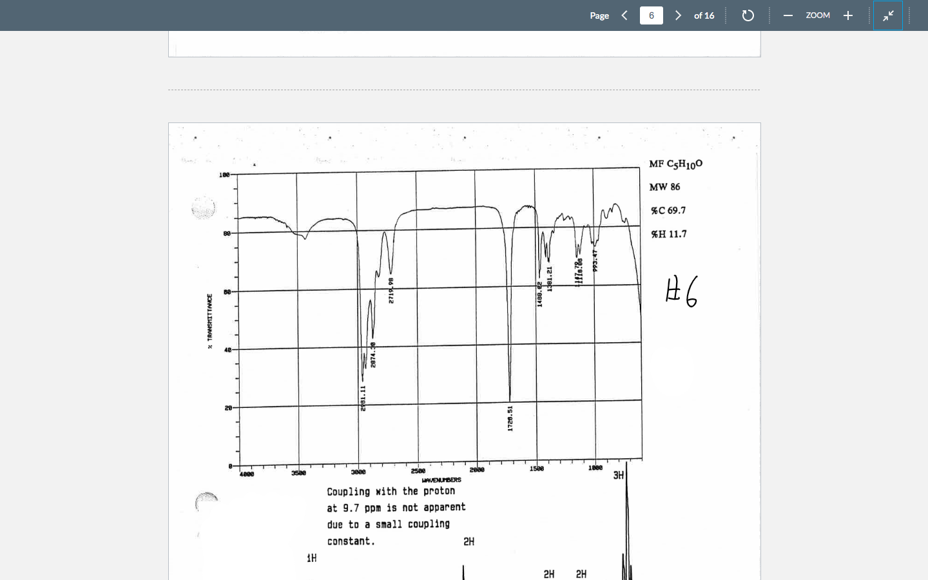This screenshot has height=580, width=928.
Task: Click the 2000 x-axis tick label
Action: click(477, 470)
